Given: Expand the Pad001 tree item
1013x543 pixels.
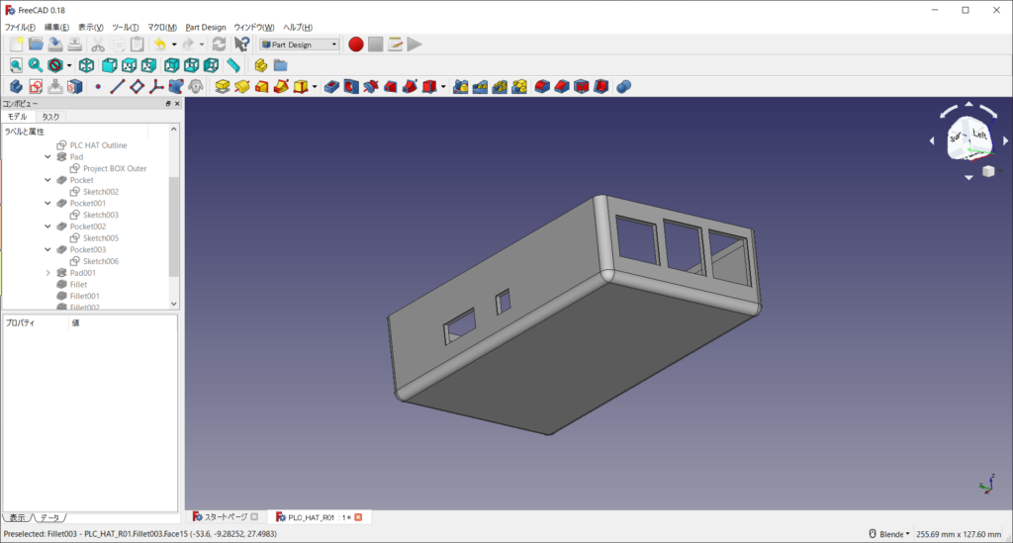Looking at the screenshot, I should click(x=48, y=273).
